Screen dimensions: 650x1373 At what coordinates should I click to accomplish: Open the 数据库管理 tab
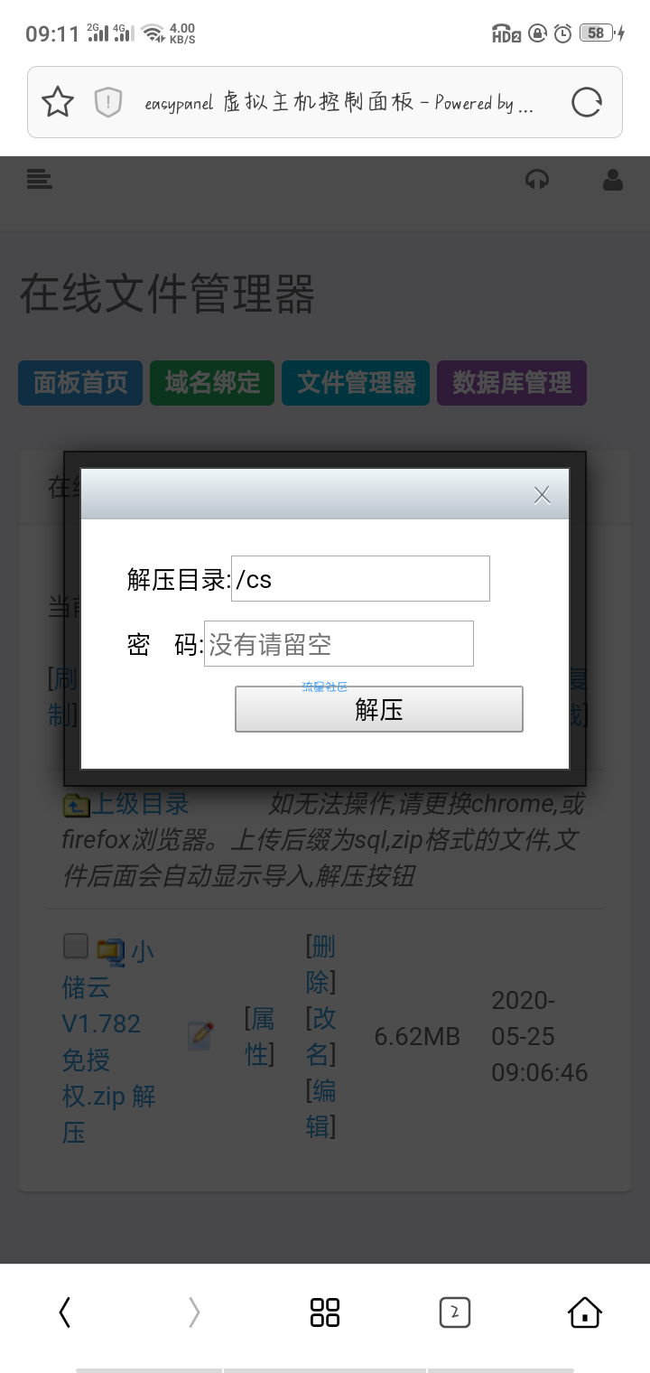(512, 383)
